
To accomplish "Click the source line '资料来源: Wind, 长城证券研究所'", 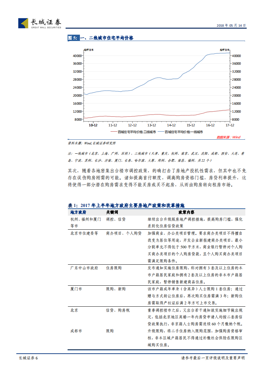I will [92, 143].
